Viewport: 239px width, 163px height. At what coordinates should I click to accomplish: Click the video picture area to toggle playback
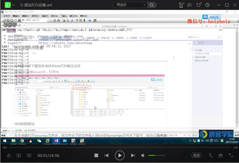tap(119, 77)
